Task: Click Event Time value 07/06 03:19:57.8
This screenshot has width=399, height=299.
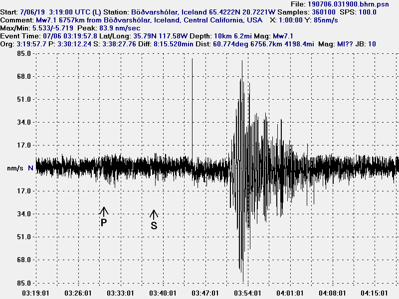Action: [70, 36]
